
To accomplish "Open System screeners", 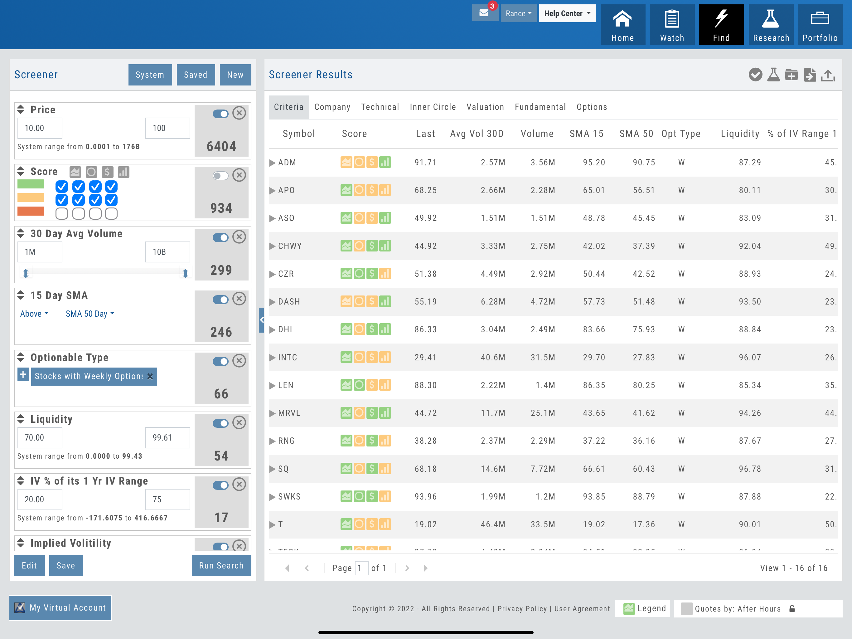I will [150, 75].
